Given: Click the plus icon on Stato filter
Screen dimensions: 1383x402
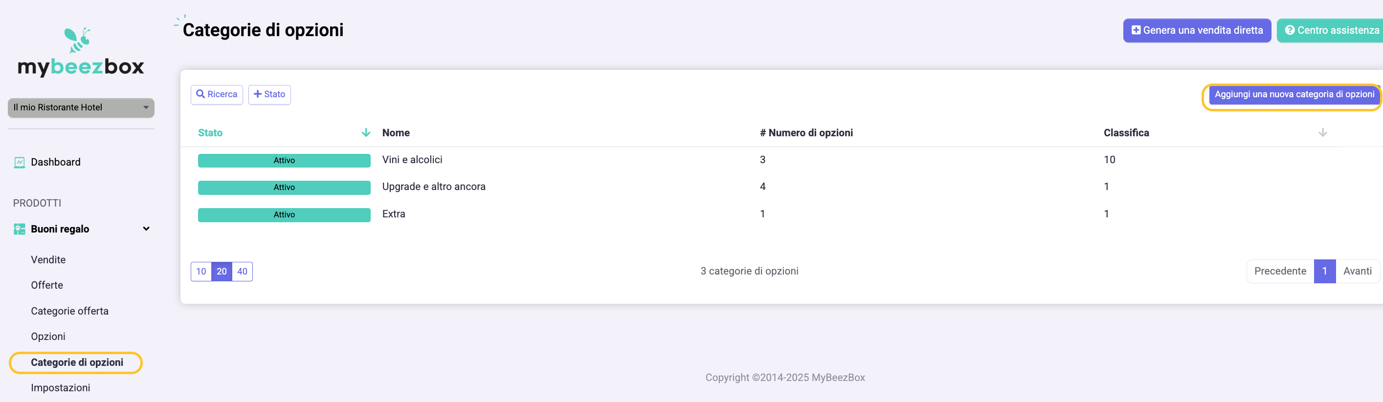Looking at the screenshot, I should [x=258, y=94].
